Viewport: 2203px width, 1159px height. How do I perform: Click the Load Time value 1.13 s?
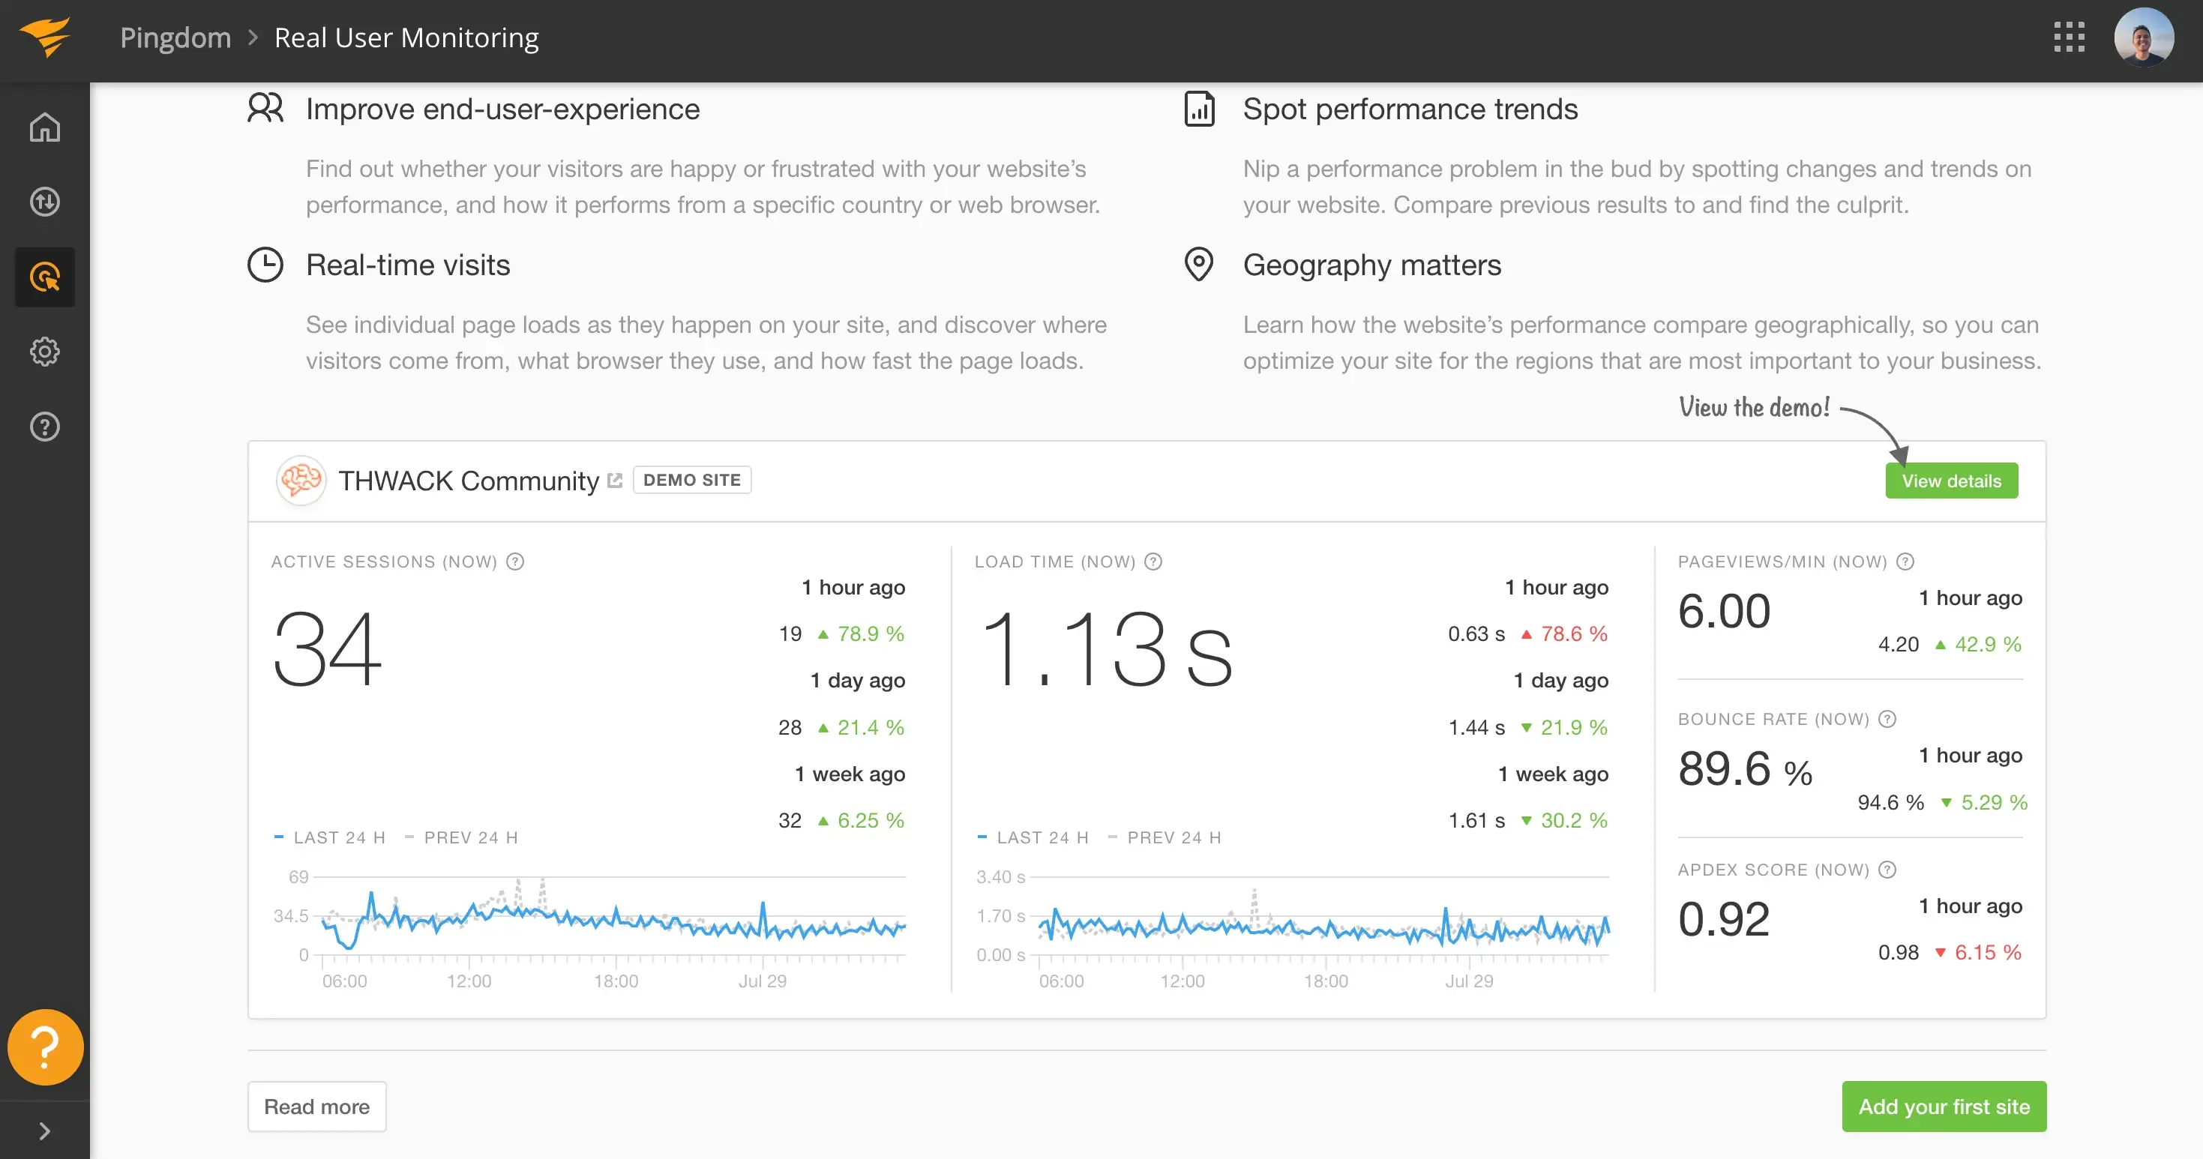(1107, 649)
